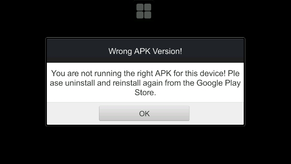291x164 pixels.
Task: Click the word "reinstall" in the message
Action: tap(127, 83)
